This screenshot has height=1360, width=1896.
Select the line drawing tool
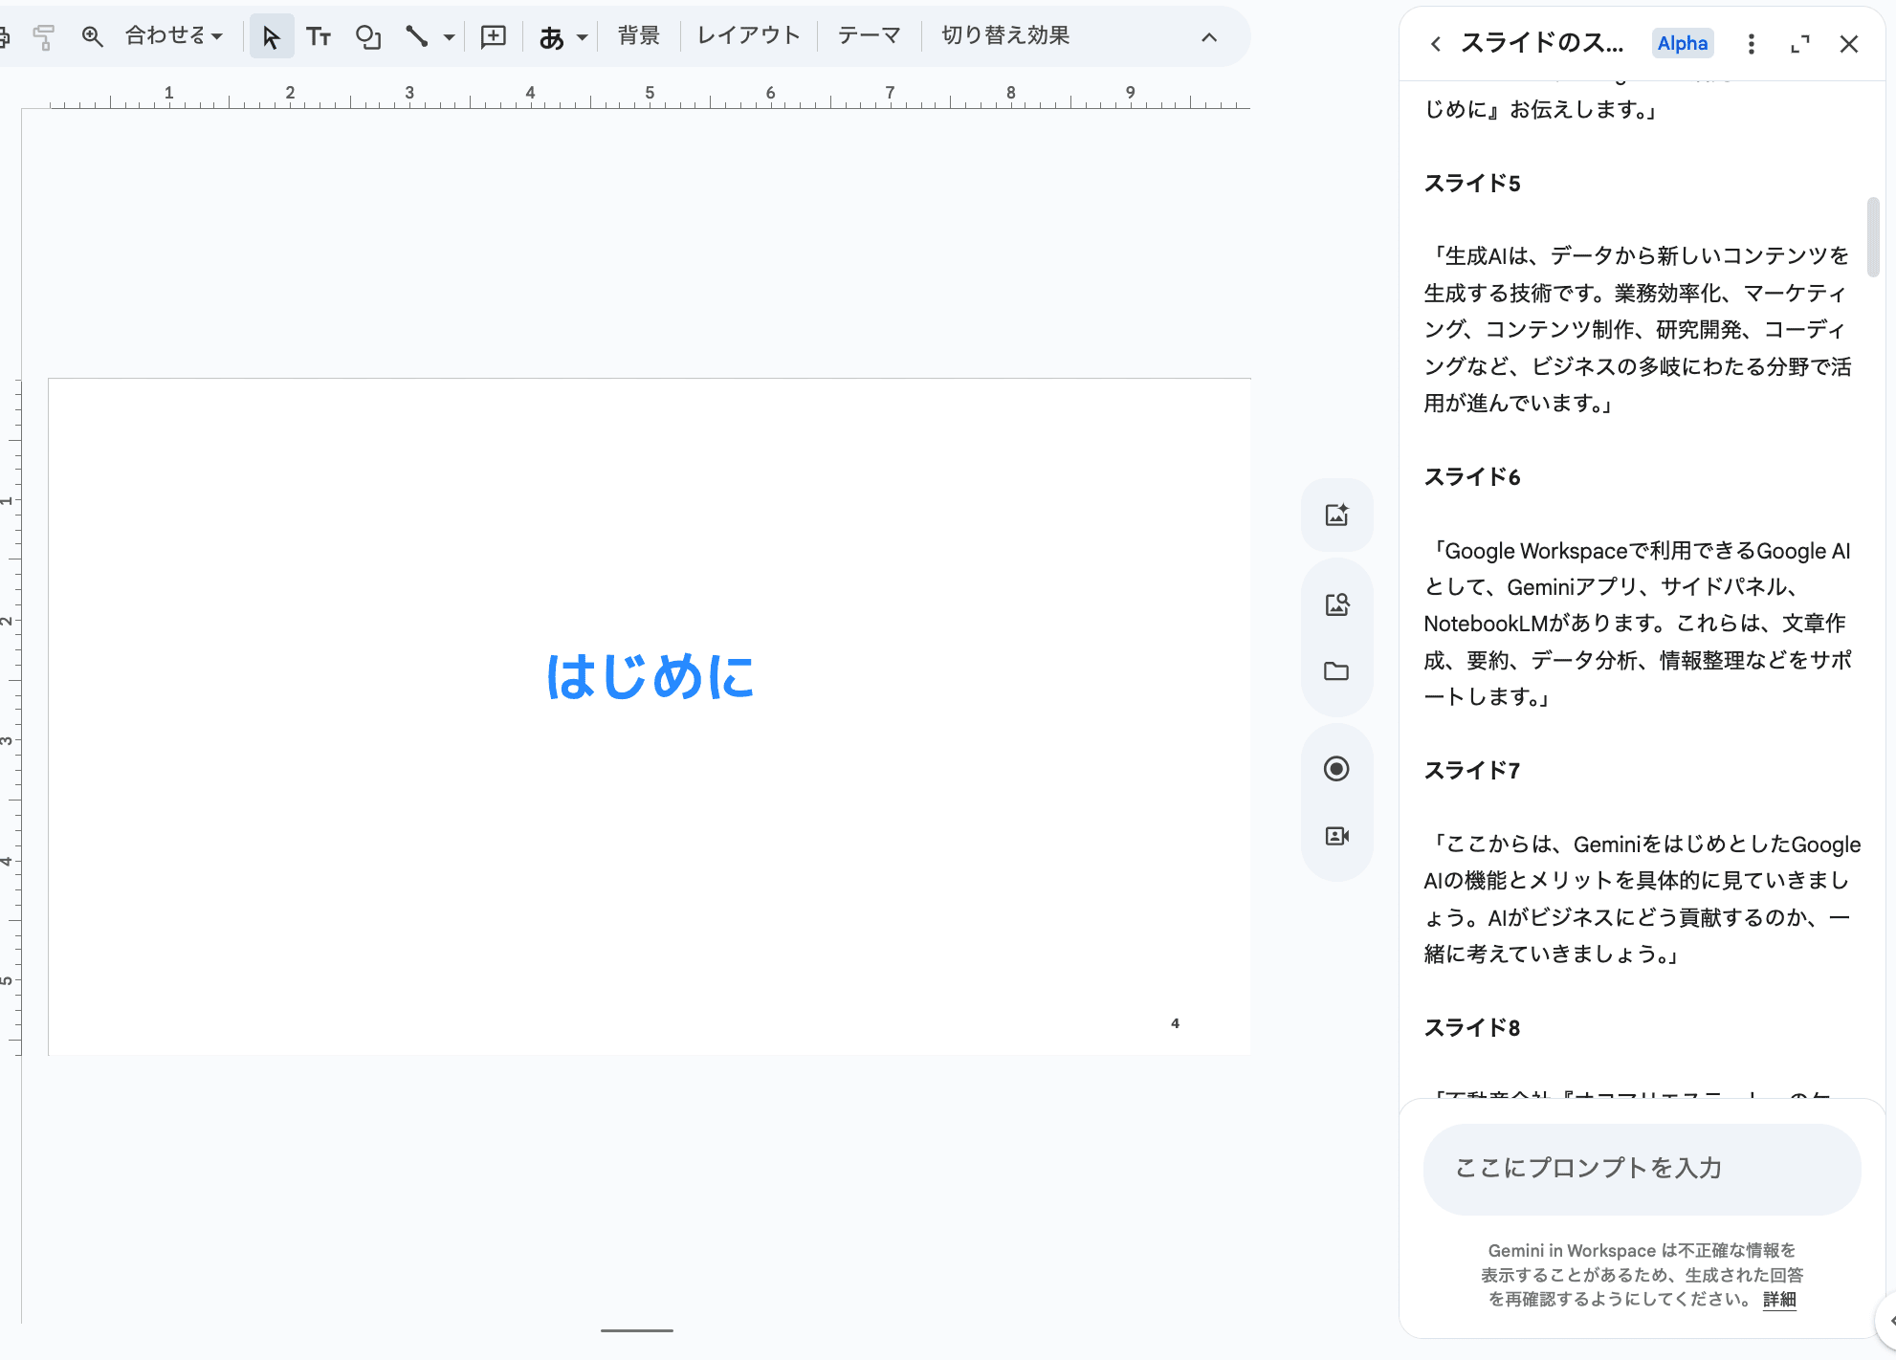click(416, 37)
